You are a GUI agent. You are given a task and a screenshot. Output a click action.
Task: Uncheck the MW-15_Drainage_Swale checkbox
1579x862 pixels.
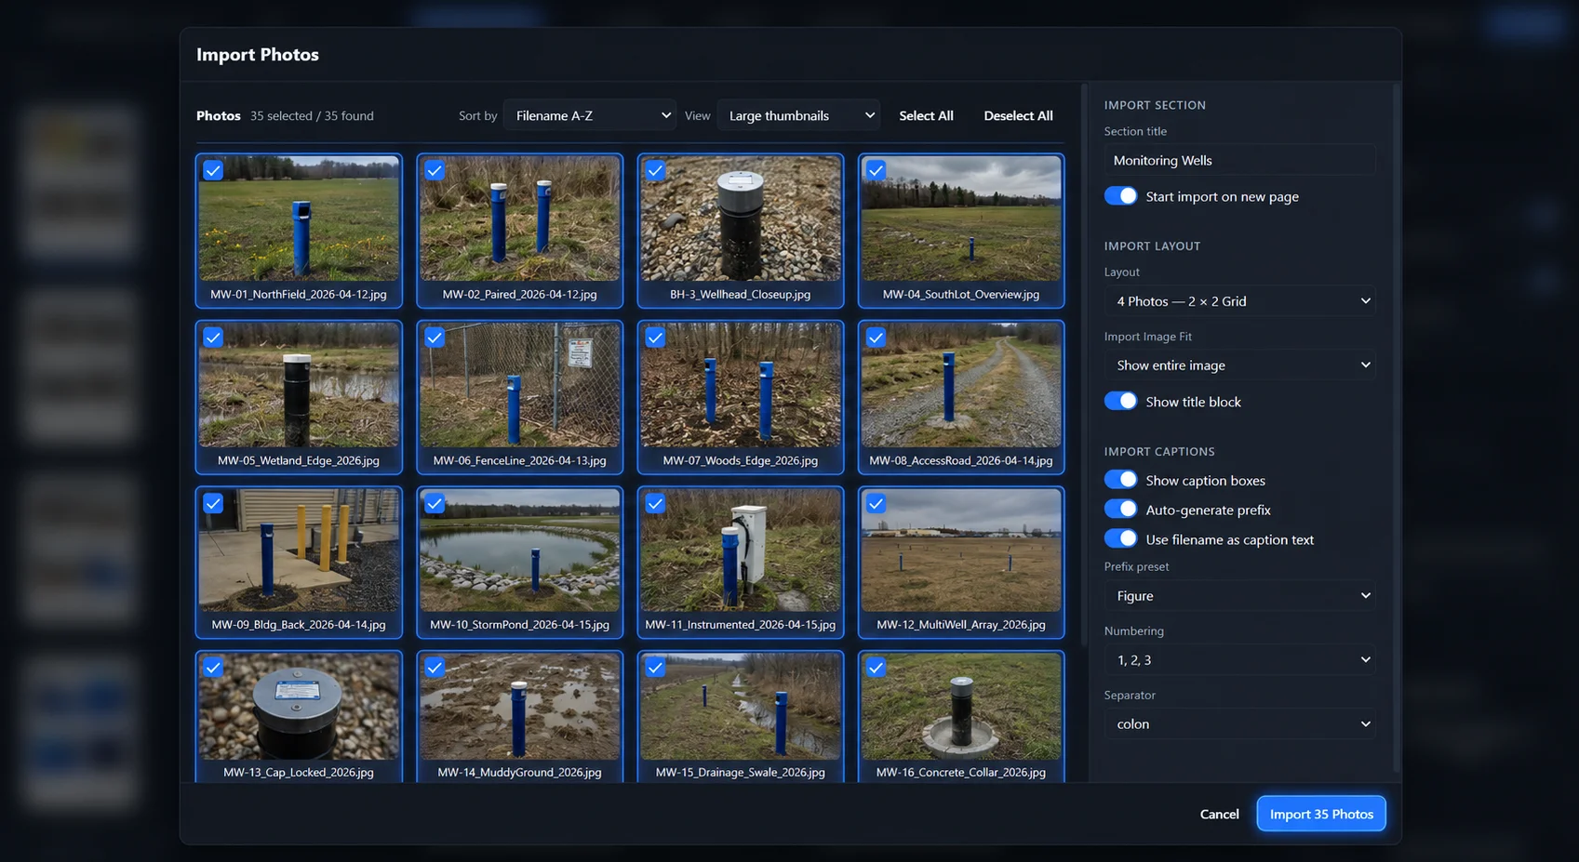(655, 667)
